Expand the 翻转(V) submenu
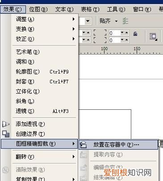Image resolution: width=163 pixels, height=181 pixels. [x=45, y=157]
